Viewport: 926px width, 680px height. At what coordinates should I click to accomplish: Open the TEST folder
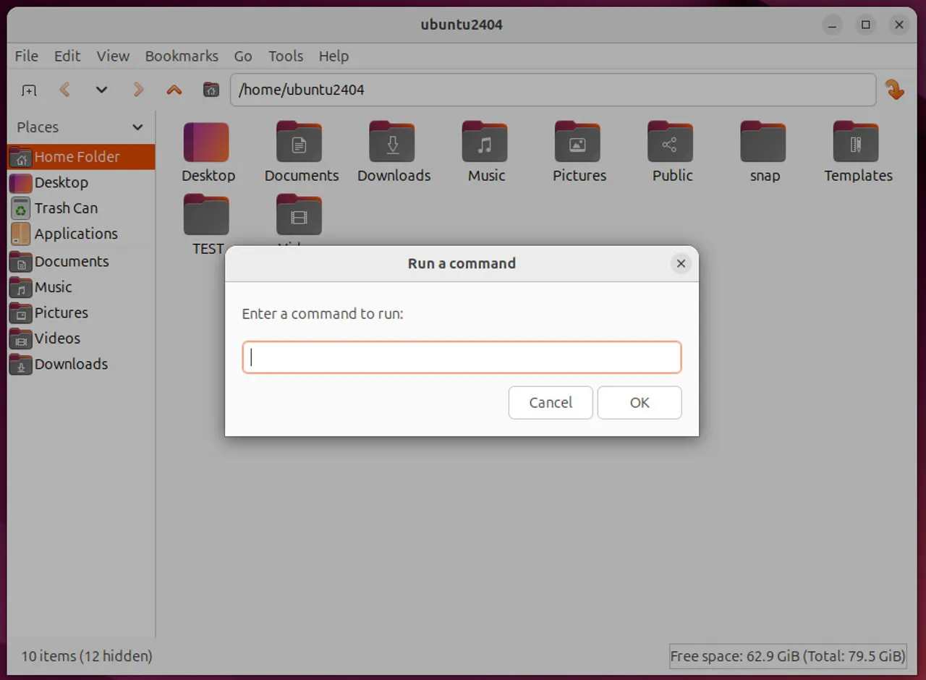207,215
